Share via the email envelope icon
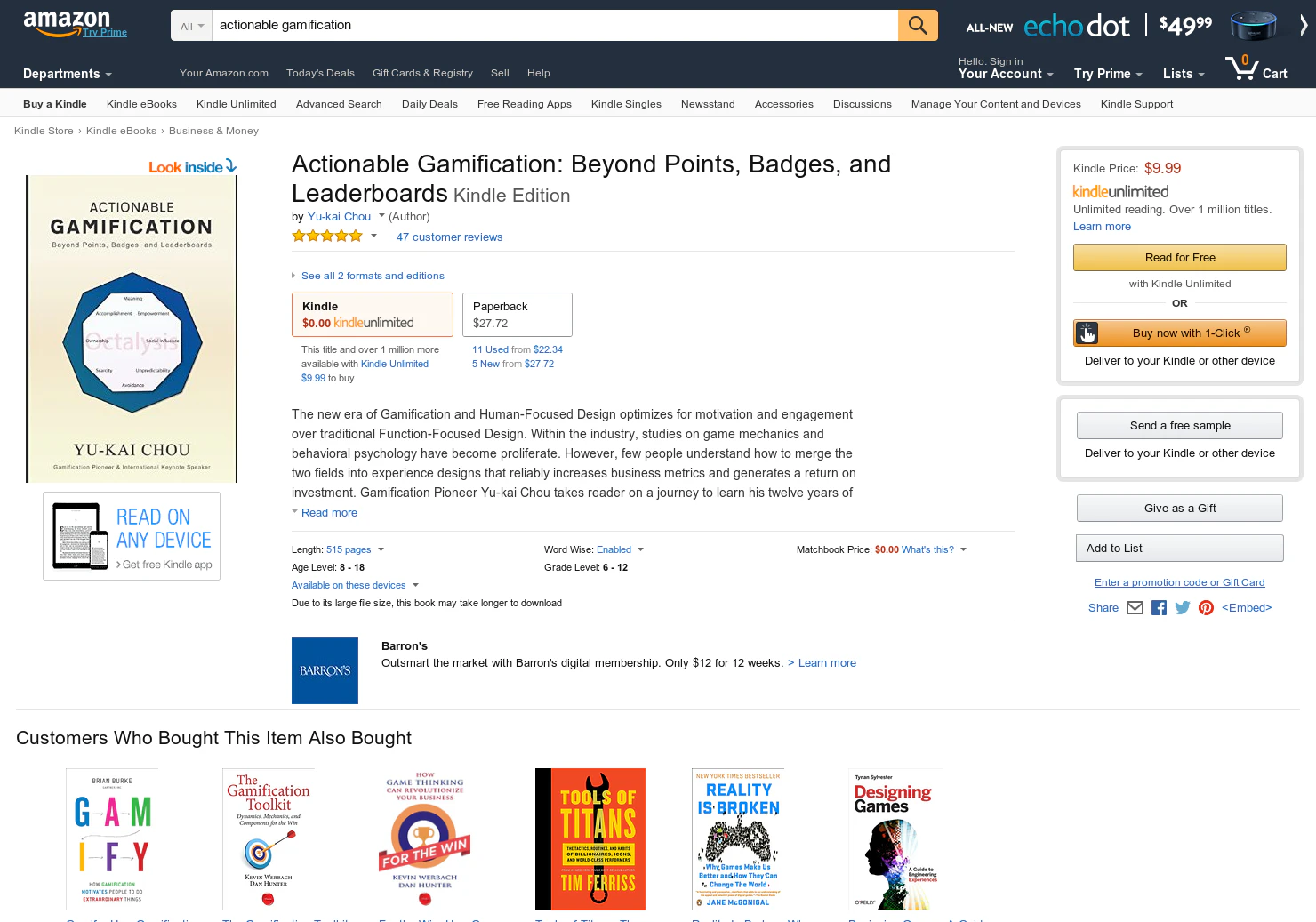 [1135, 608]
